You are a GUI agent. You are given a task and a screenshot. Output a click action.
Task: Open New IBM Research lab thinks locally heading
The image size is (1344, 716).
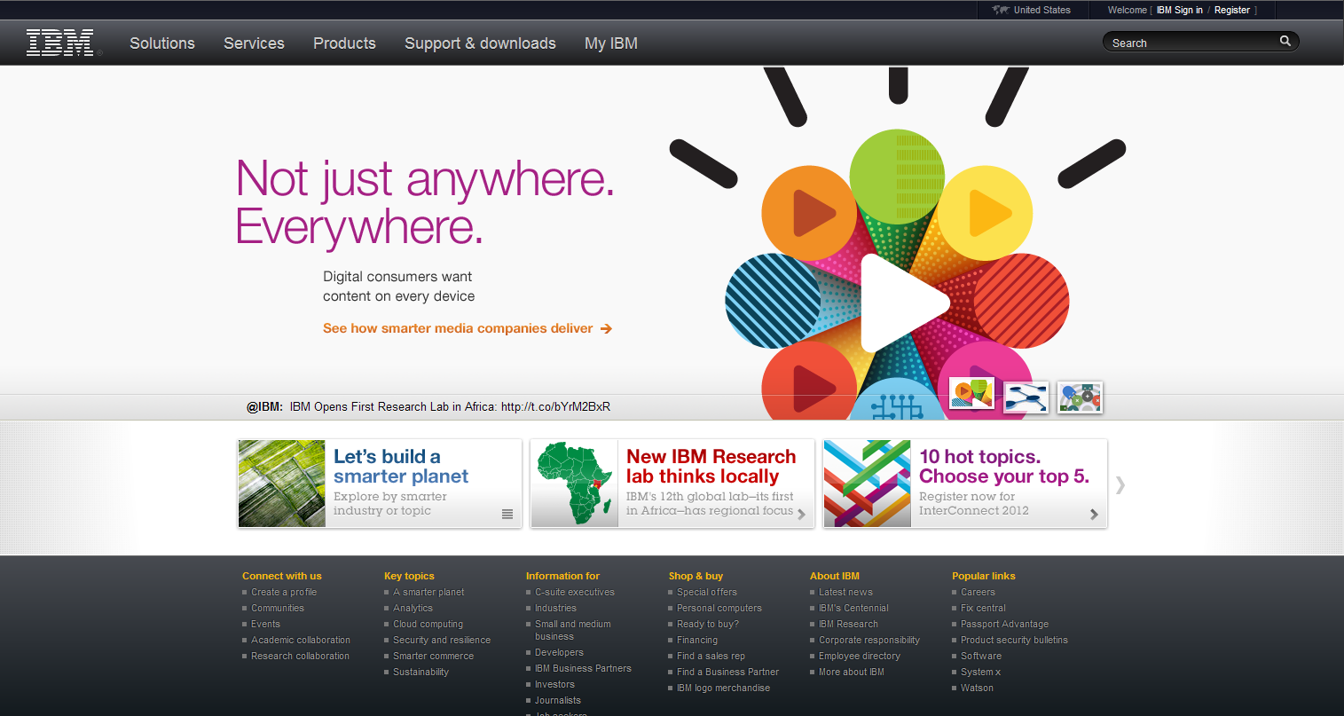tap(711, 466)
